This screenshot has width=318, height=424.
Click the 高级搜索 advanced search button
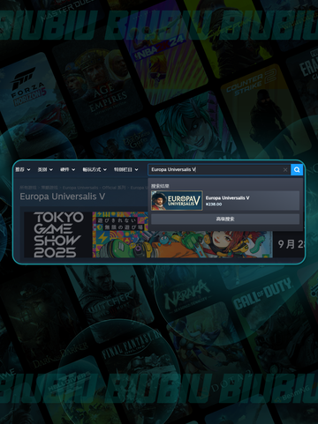[225, 219]
